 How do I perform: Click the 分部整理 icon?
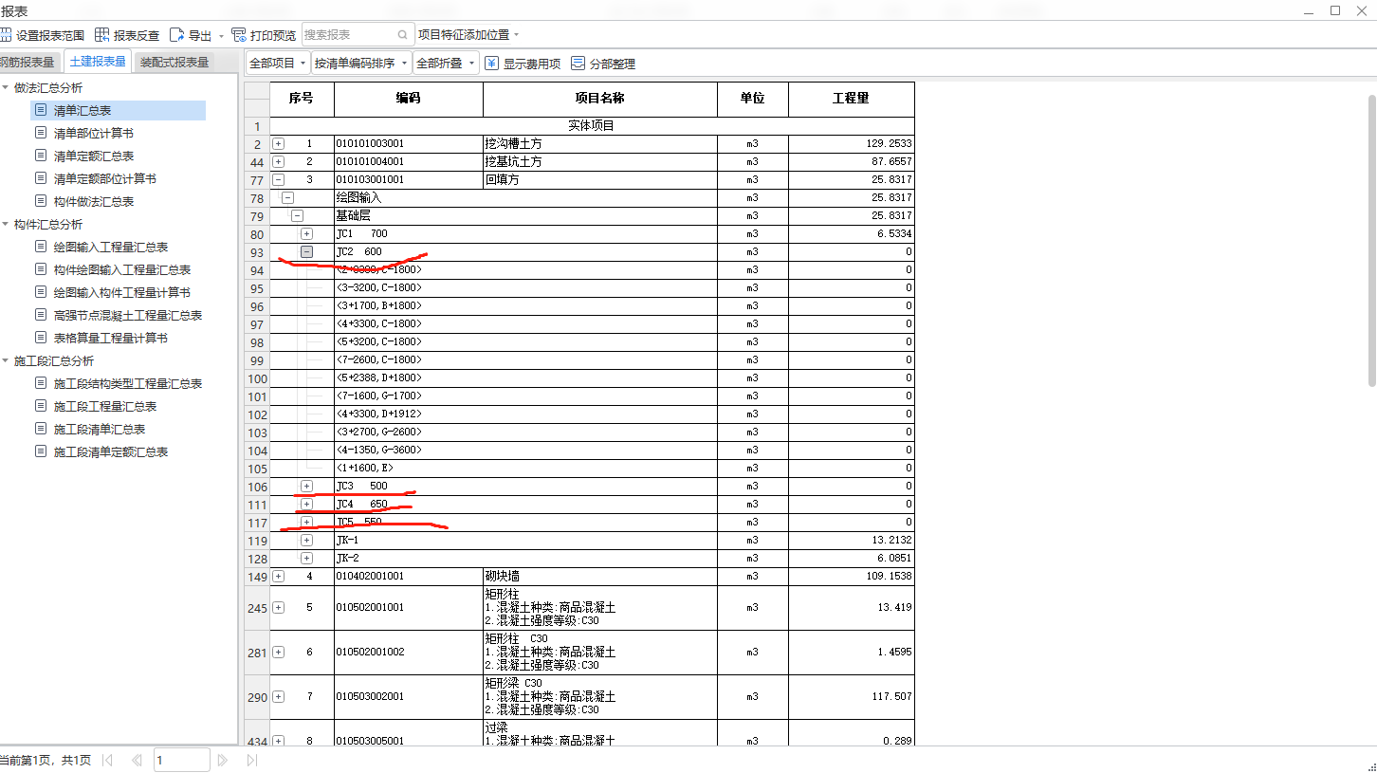click(x=578, y=64)
